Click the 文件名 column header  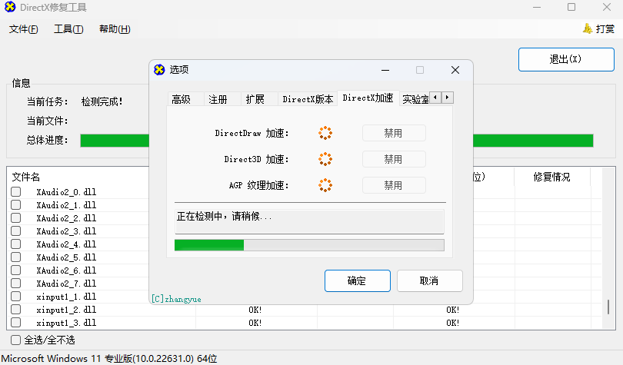26,177
